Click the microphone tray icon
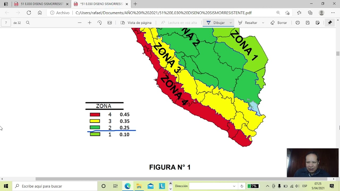Viewport: 340px width, 191px height. [x=279, y=186]
